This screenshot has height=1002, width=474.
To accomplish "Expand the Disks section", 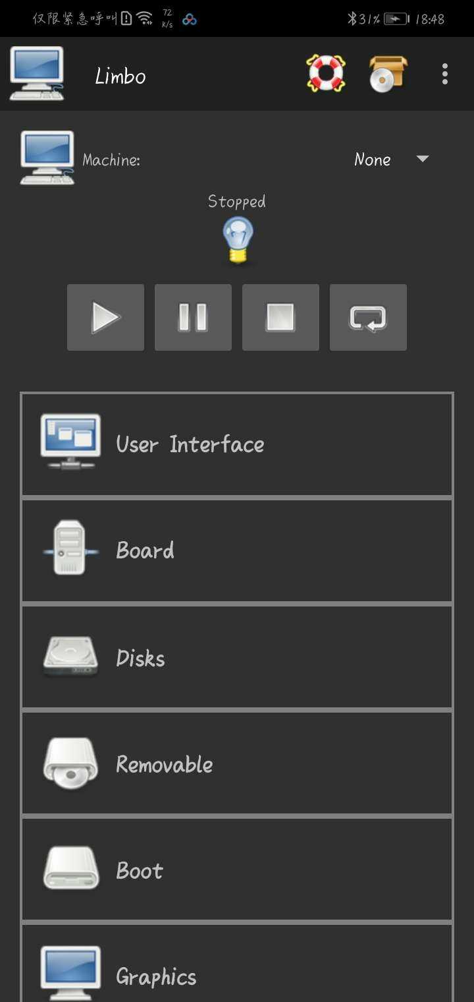I will pyautogui.click(x=237, y=658).
